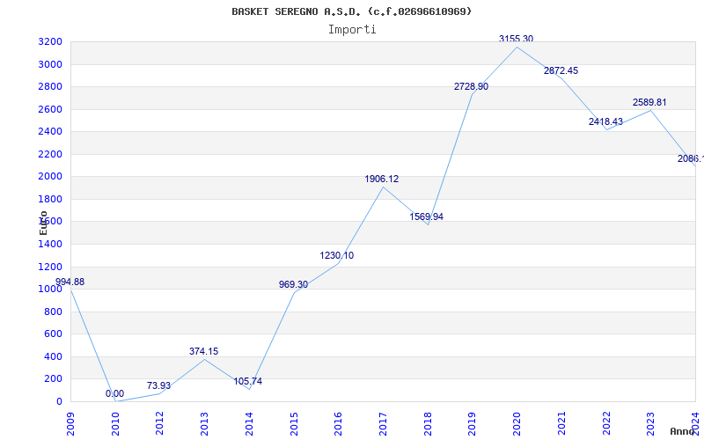Image resolution: width=704 pixels, height=440 pixels.
Task: Click the y-axis tick 2800
Action: tap(50, 86)
